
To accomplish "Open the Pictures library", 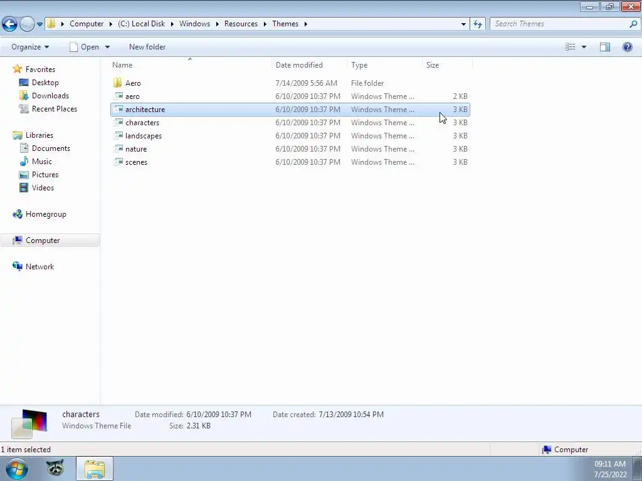I will tap(45, 174).
